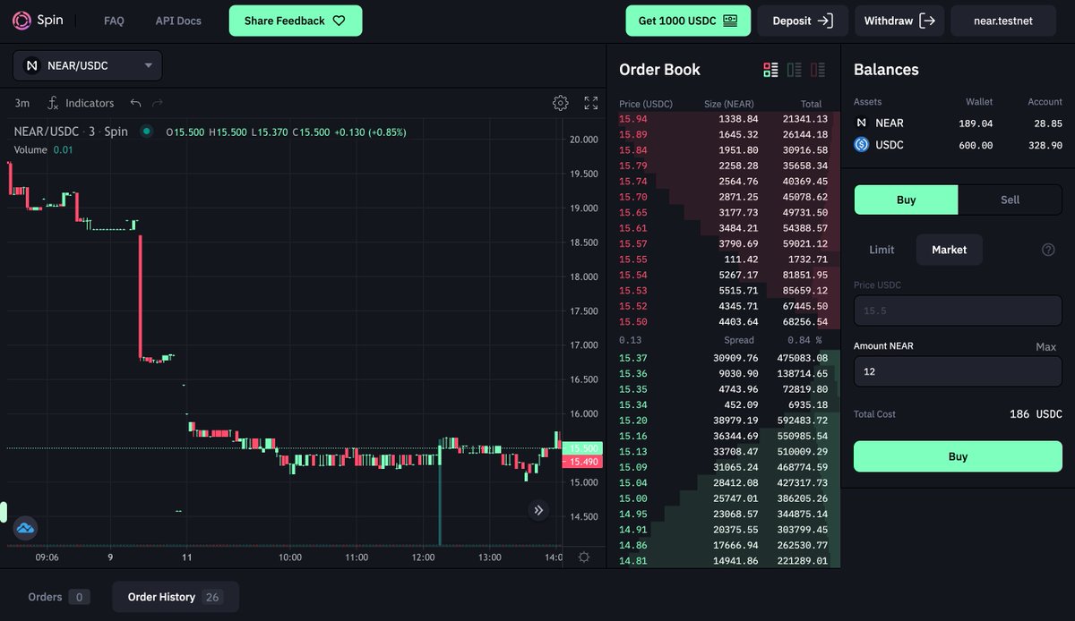The image size is (1075, 621).
Task: Click bid price 14.81 row
Action: [723, 561]
